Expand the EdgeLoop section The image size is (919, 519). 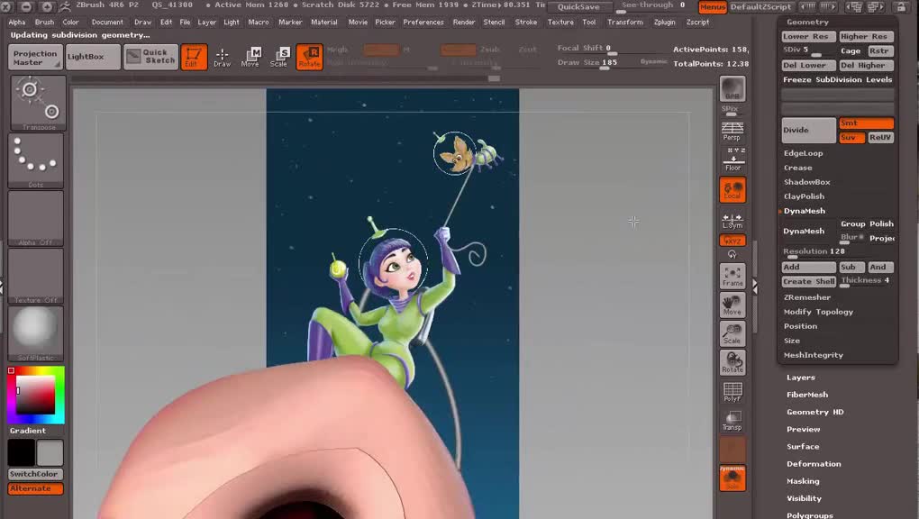click(x=803, y=153)
